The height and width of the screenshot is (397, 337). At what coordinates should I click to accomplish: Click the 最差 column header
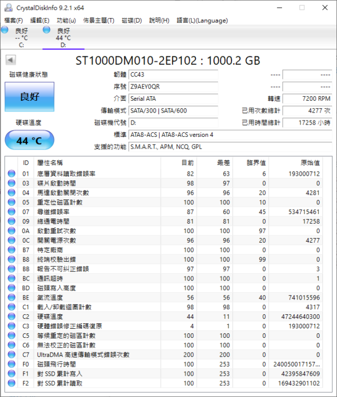[x=215, y=163]
